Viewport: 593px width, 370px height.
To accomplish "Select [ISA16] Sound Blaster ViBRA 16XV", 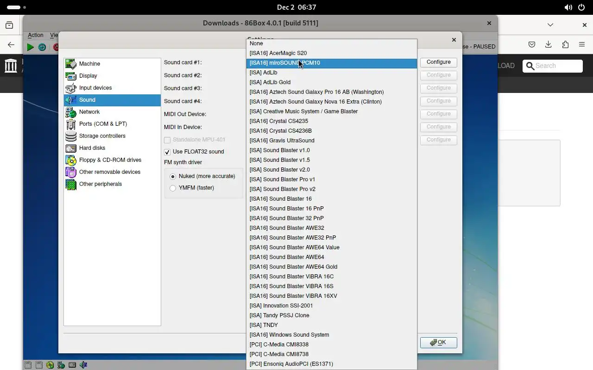I will [x=332, y=296].
